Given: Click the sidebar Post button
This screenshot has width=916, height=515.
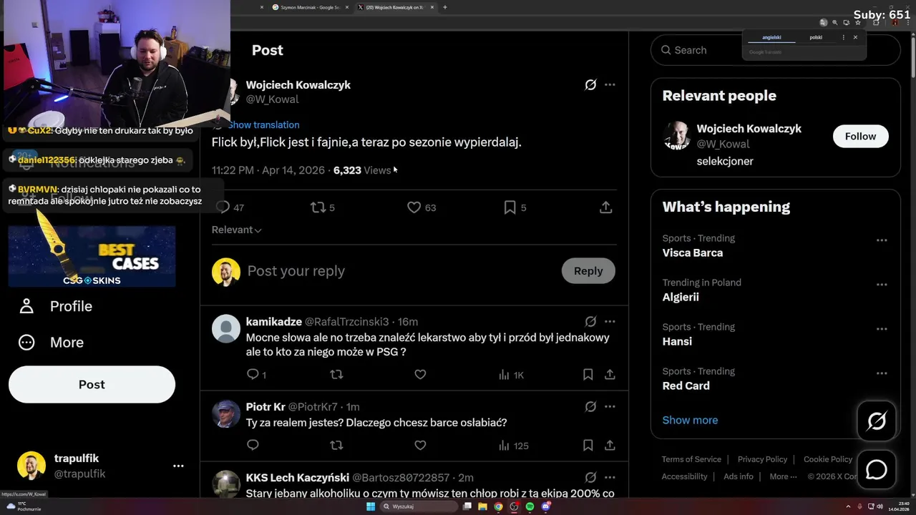Looking at the screenshot, I should [x=92, y=384].
